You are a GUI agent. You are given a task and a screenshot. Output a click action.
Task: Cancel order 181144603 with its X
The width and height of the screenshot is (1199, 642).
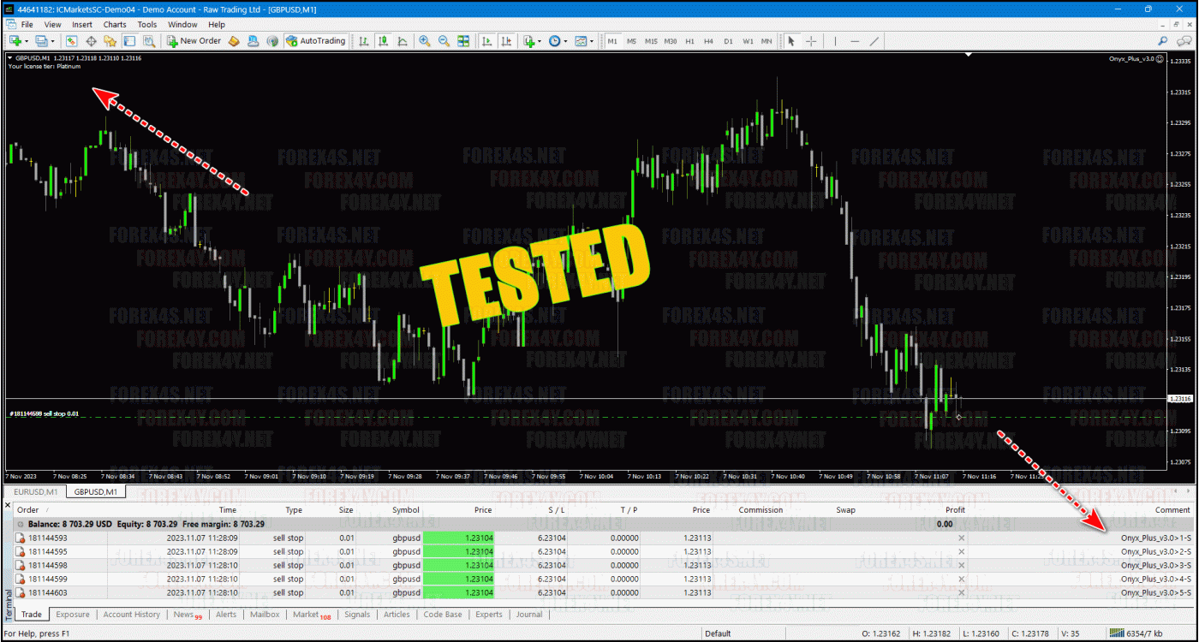[961, 592]
